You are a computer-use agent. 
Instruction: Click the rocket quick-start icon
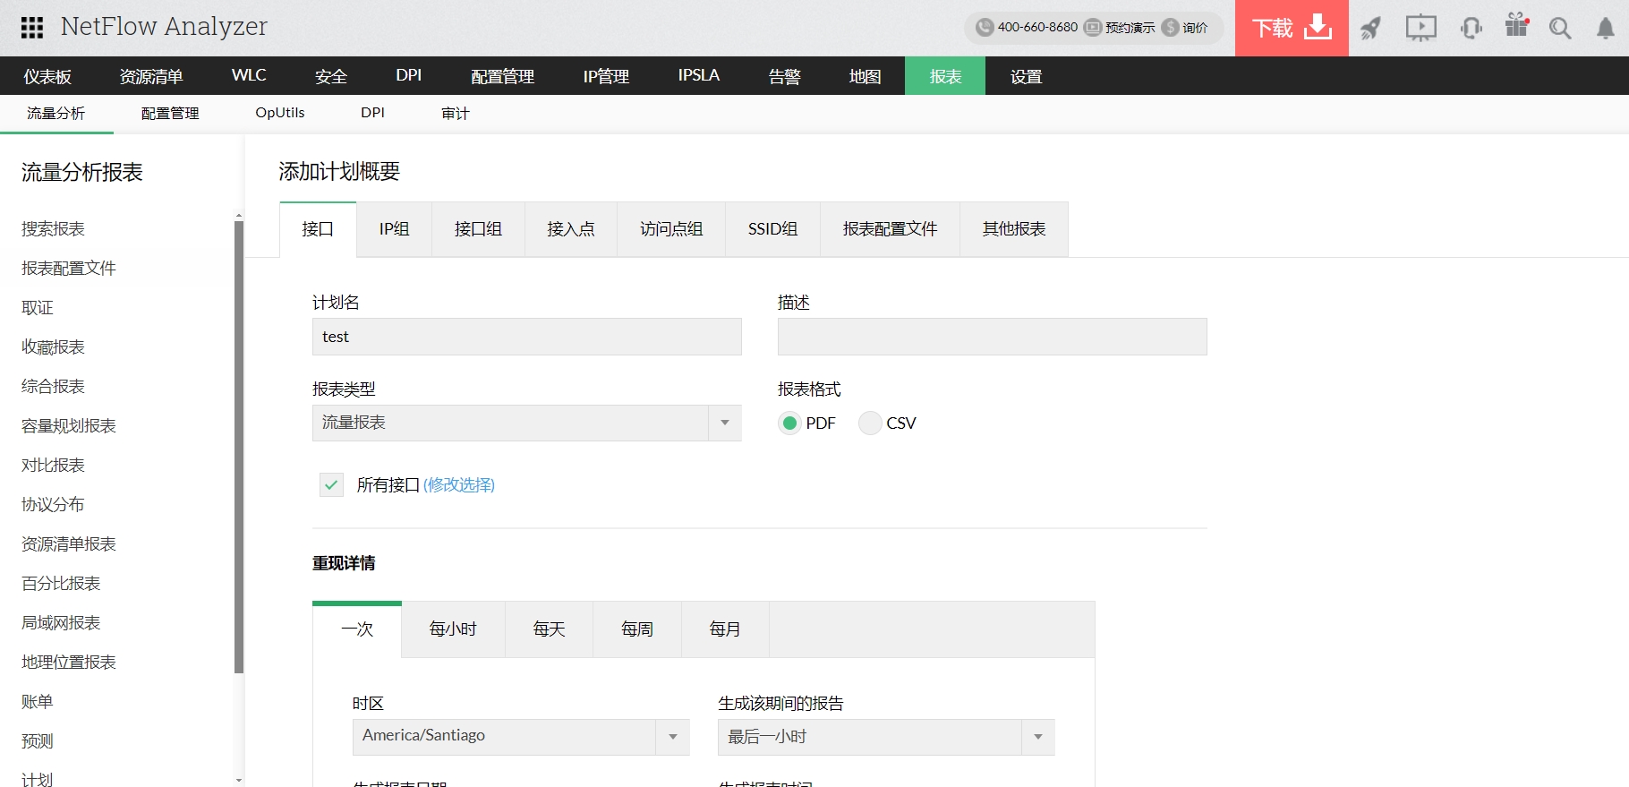pos(1370,29)
